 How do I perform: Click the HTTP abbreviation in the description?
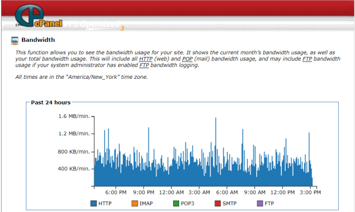pos(146,59)
